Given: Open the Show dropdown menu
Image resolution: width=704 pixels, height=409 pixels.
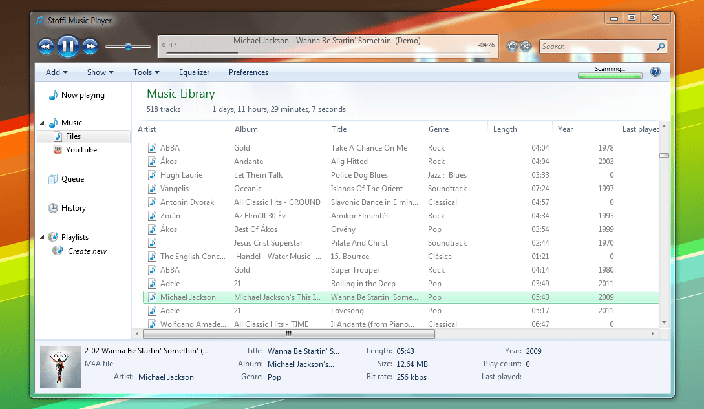Looking at the screenshot, I should [100, 72].
